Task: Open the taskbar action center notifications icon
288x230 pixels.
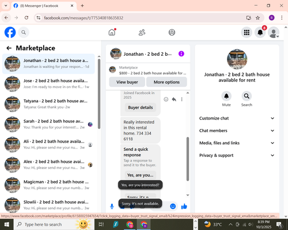Action: [279, 224]
